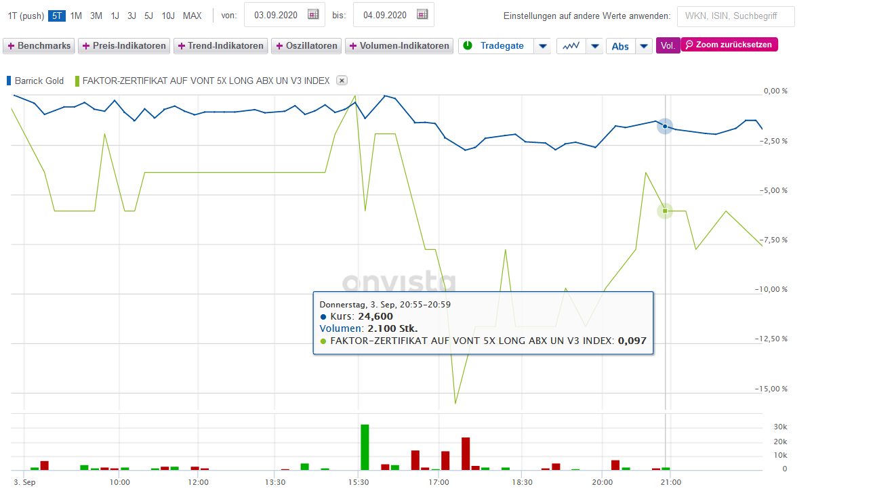The width and height of the screenshot is (875, 493).
Task: Click the Abs scale mode label
Action: pos(620,46)
